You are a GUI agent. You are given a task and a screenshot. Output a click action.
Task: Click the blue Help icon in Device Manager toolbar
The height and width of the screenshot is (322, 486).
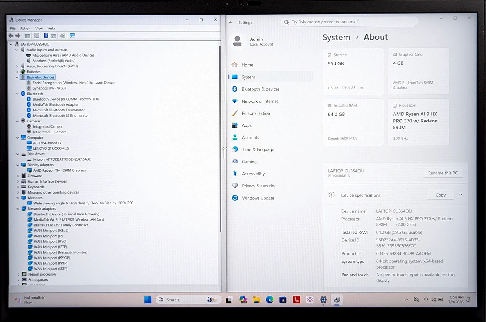(x=46, y=36)
